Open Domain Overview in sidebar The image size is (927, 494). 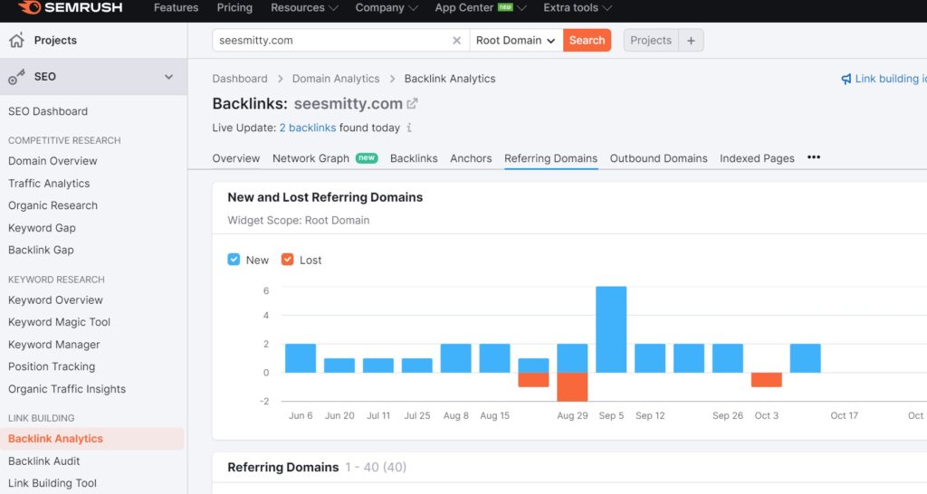53,161
